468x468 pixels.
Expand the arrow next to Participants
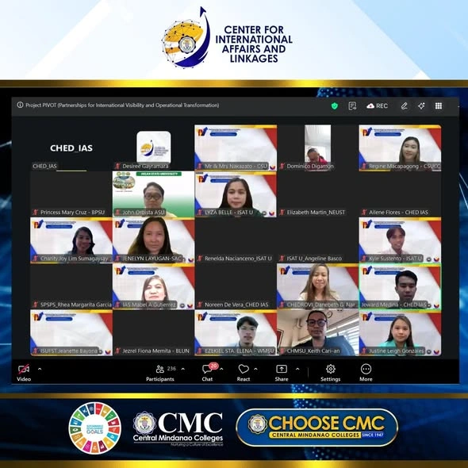tap(183, 369)
